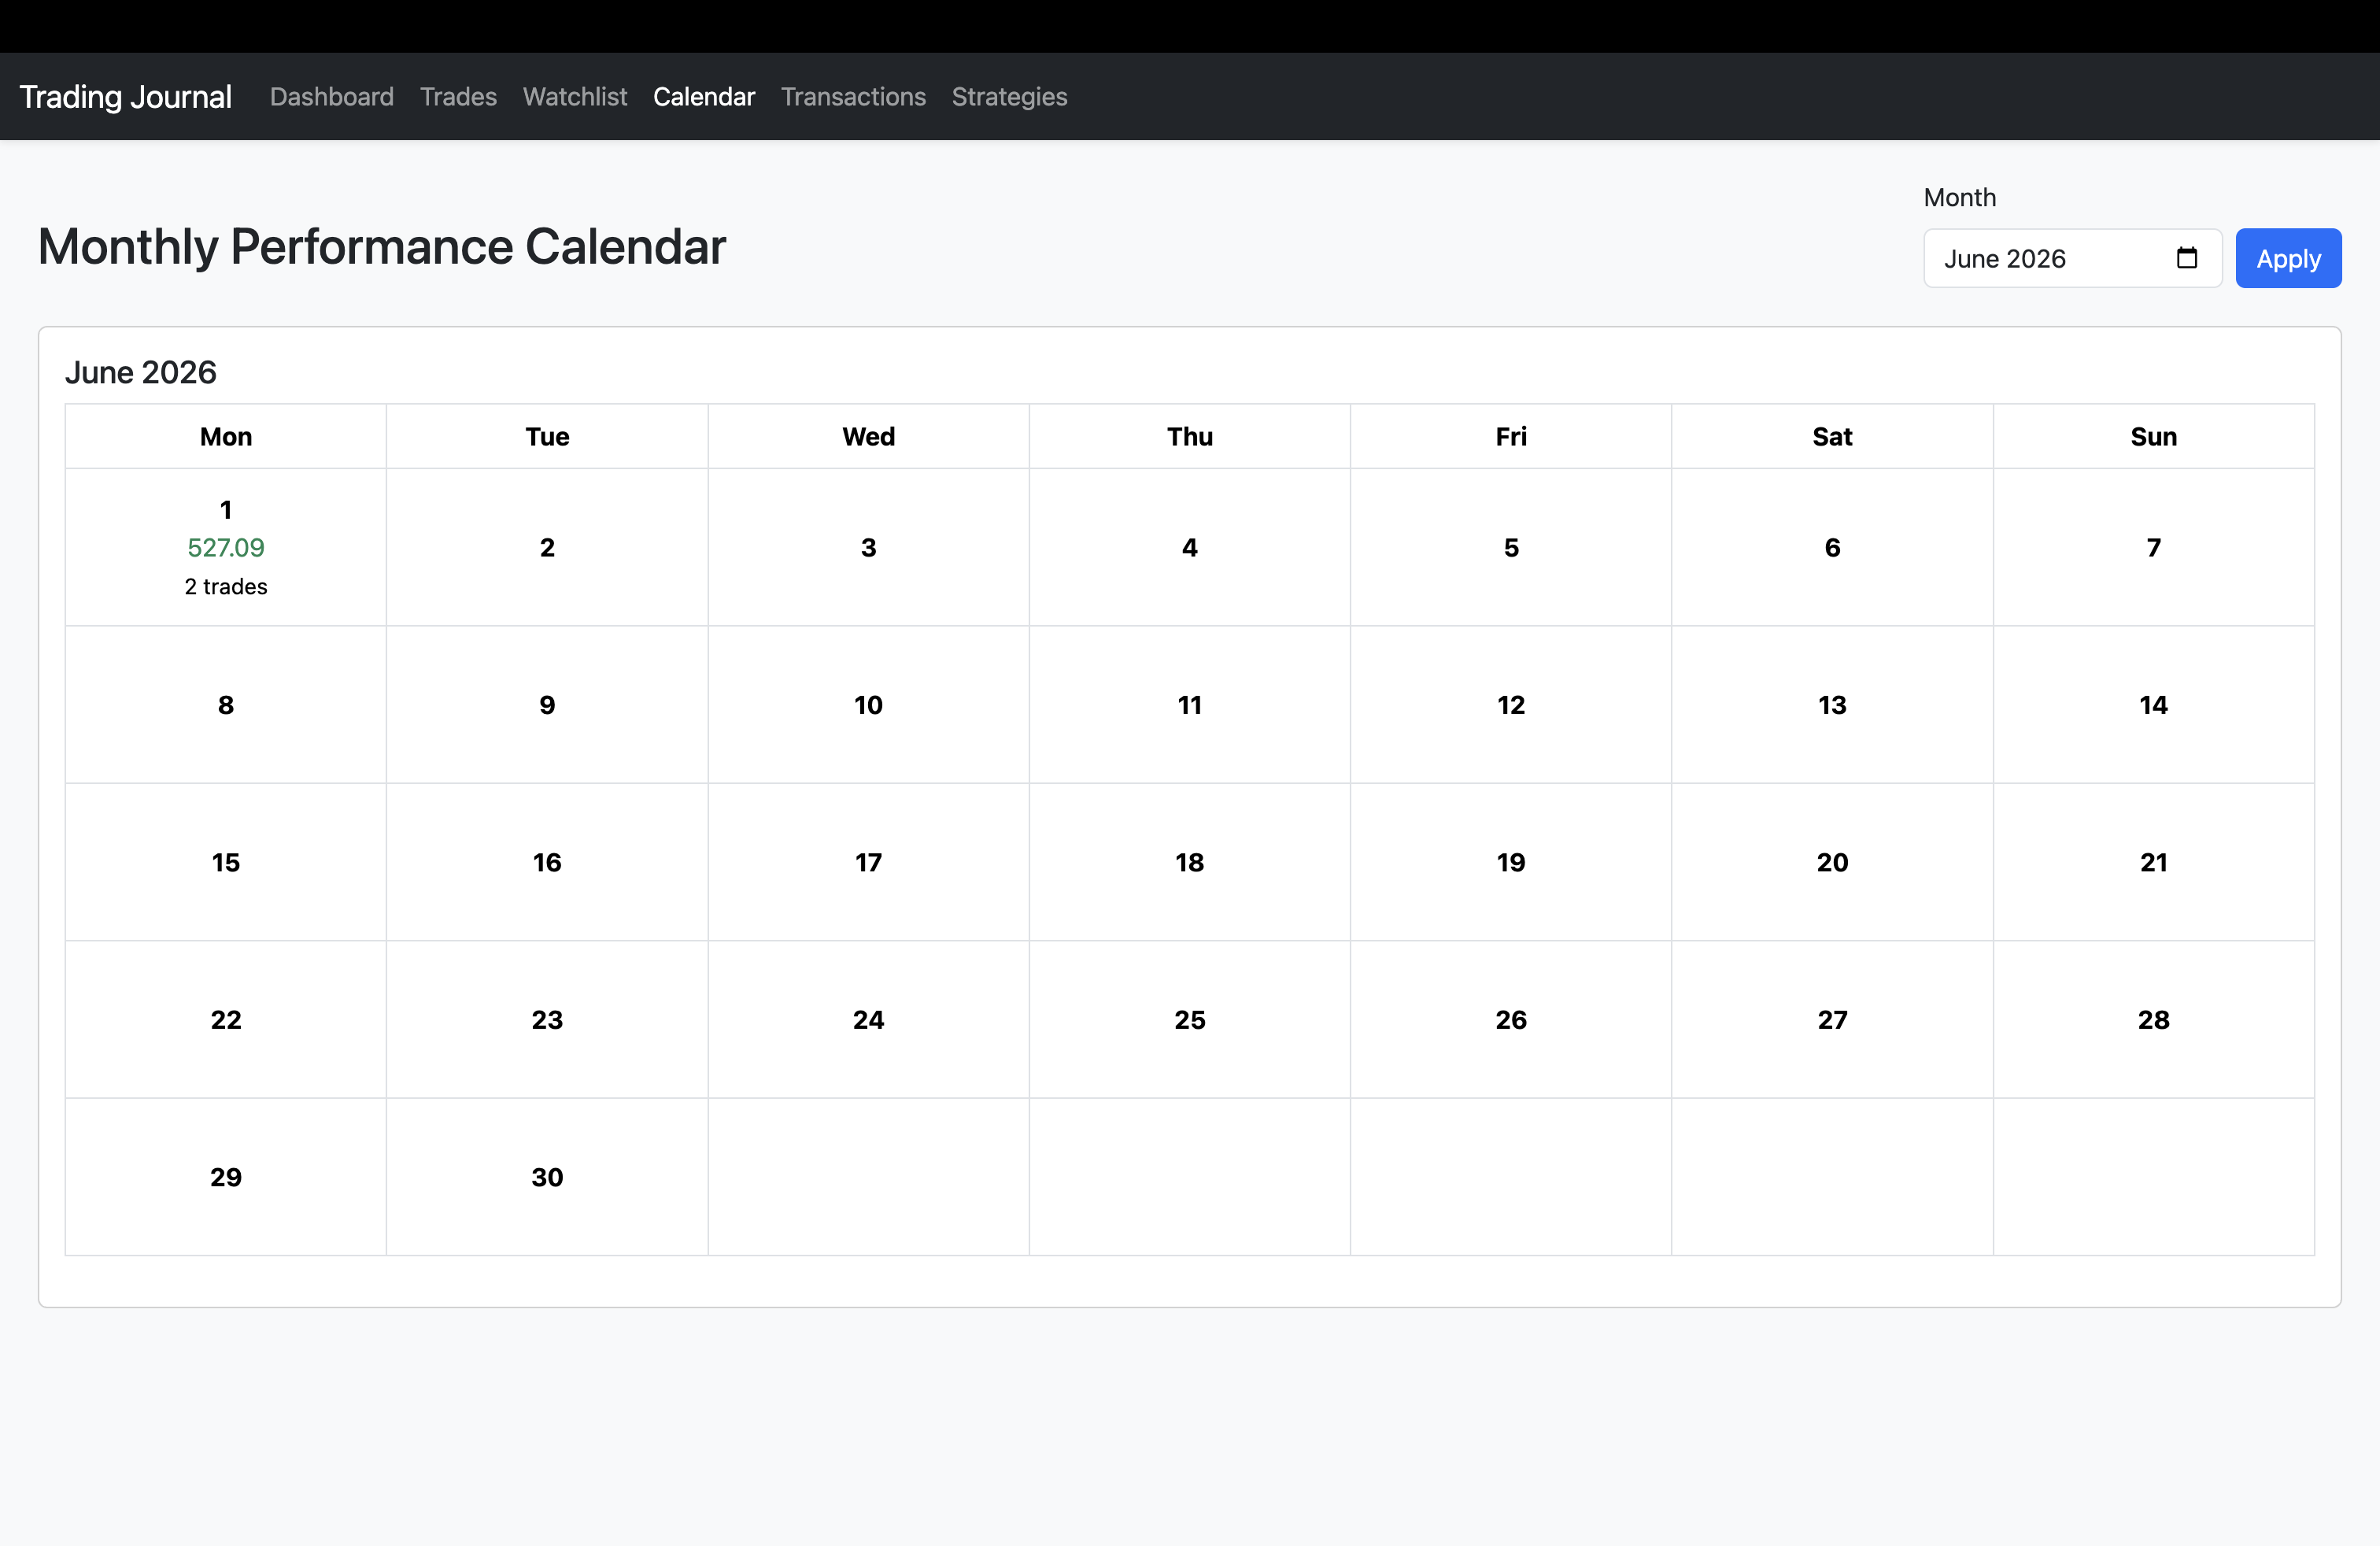
Task: Click the Sun column header
Action: pos(2154,437)
